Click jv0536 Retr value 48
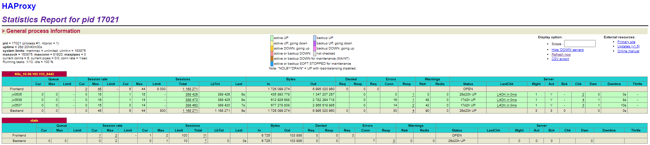Screen dimensions: 650x145 [427, 100]
